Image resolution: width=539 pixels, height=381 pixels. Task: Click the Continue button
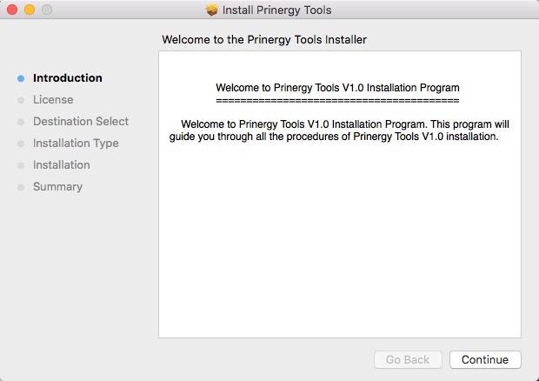(x=485, y=359)
